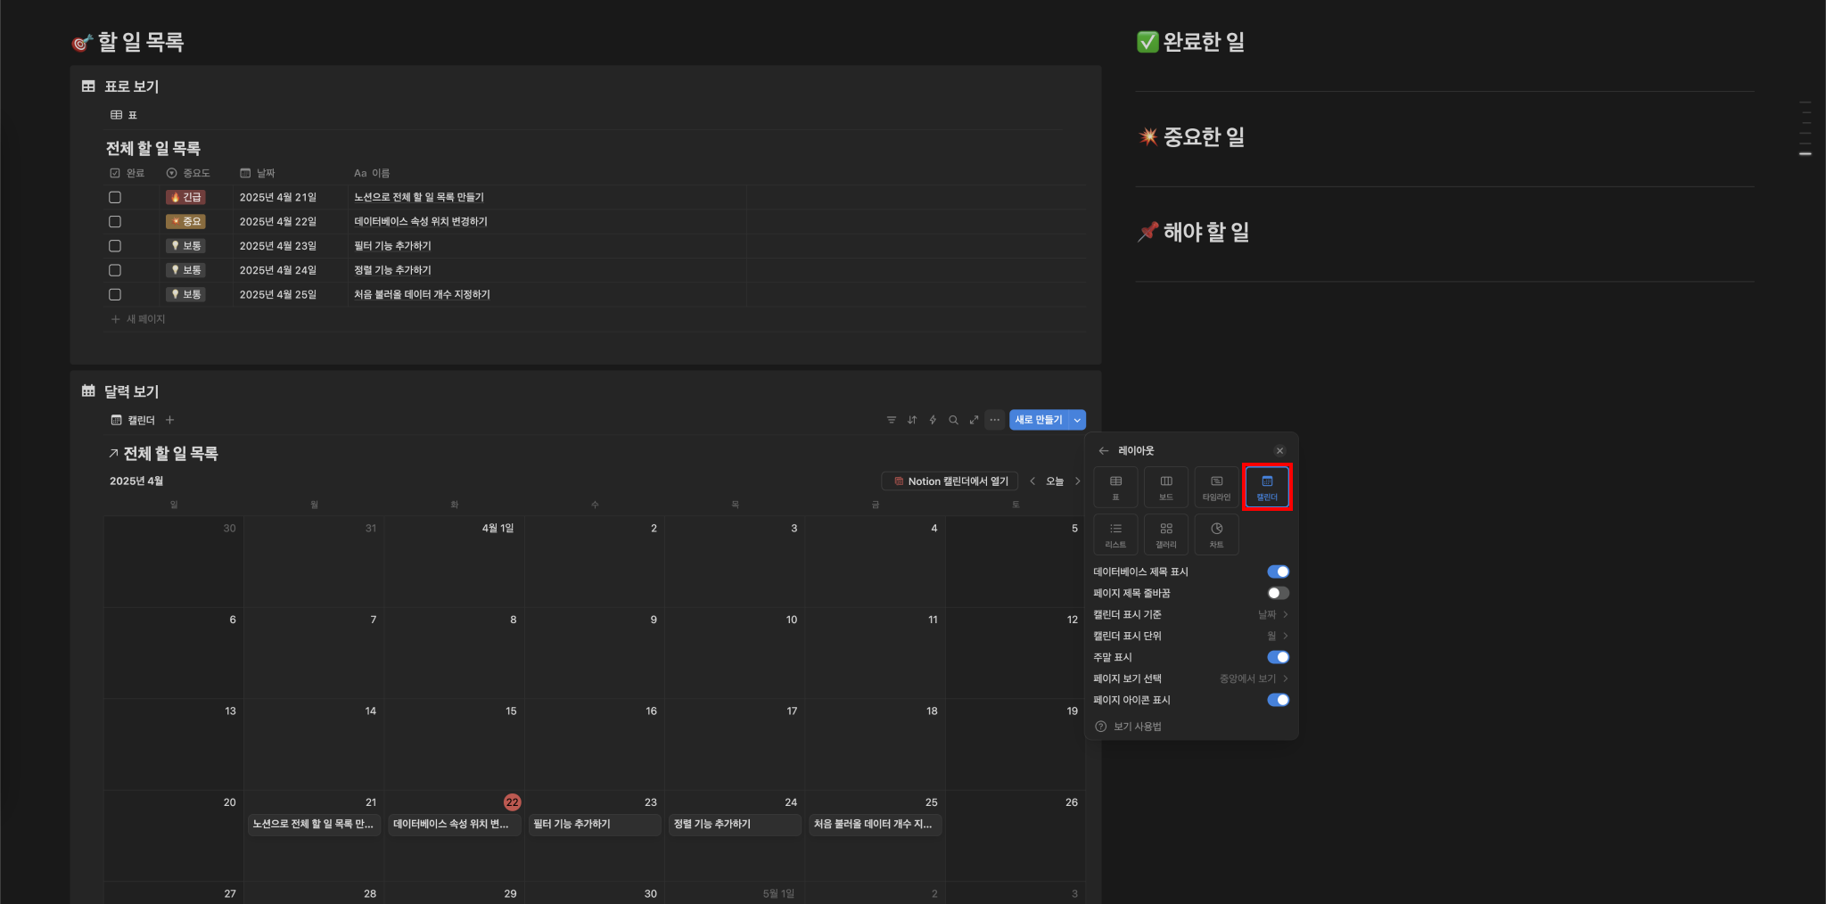Select the 갤러리 layout option
1826x904 pixels.
(1166, 534)
